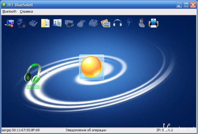Select the blue AV Headphones service icon
The image size is (198, 134).
tap(117, 23)
